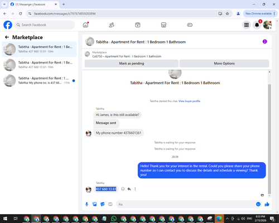Viewport: 279px width, 223px height.
Task: Choose a sticker icon
Action: (x=103, y=205)
